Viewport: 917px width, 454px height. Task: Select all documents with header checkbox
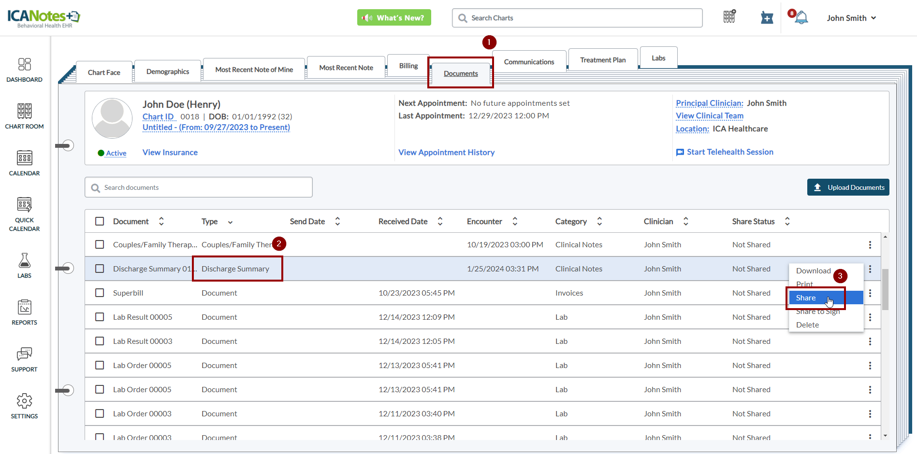pos(100,221)
